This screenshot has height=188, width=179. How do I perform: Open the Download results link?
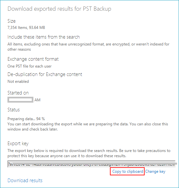[25, 181]
